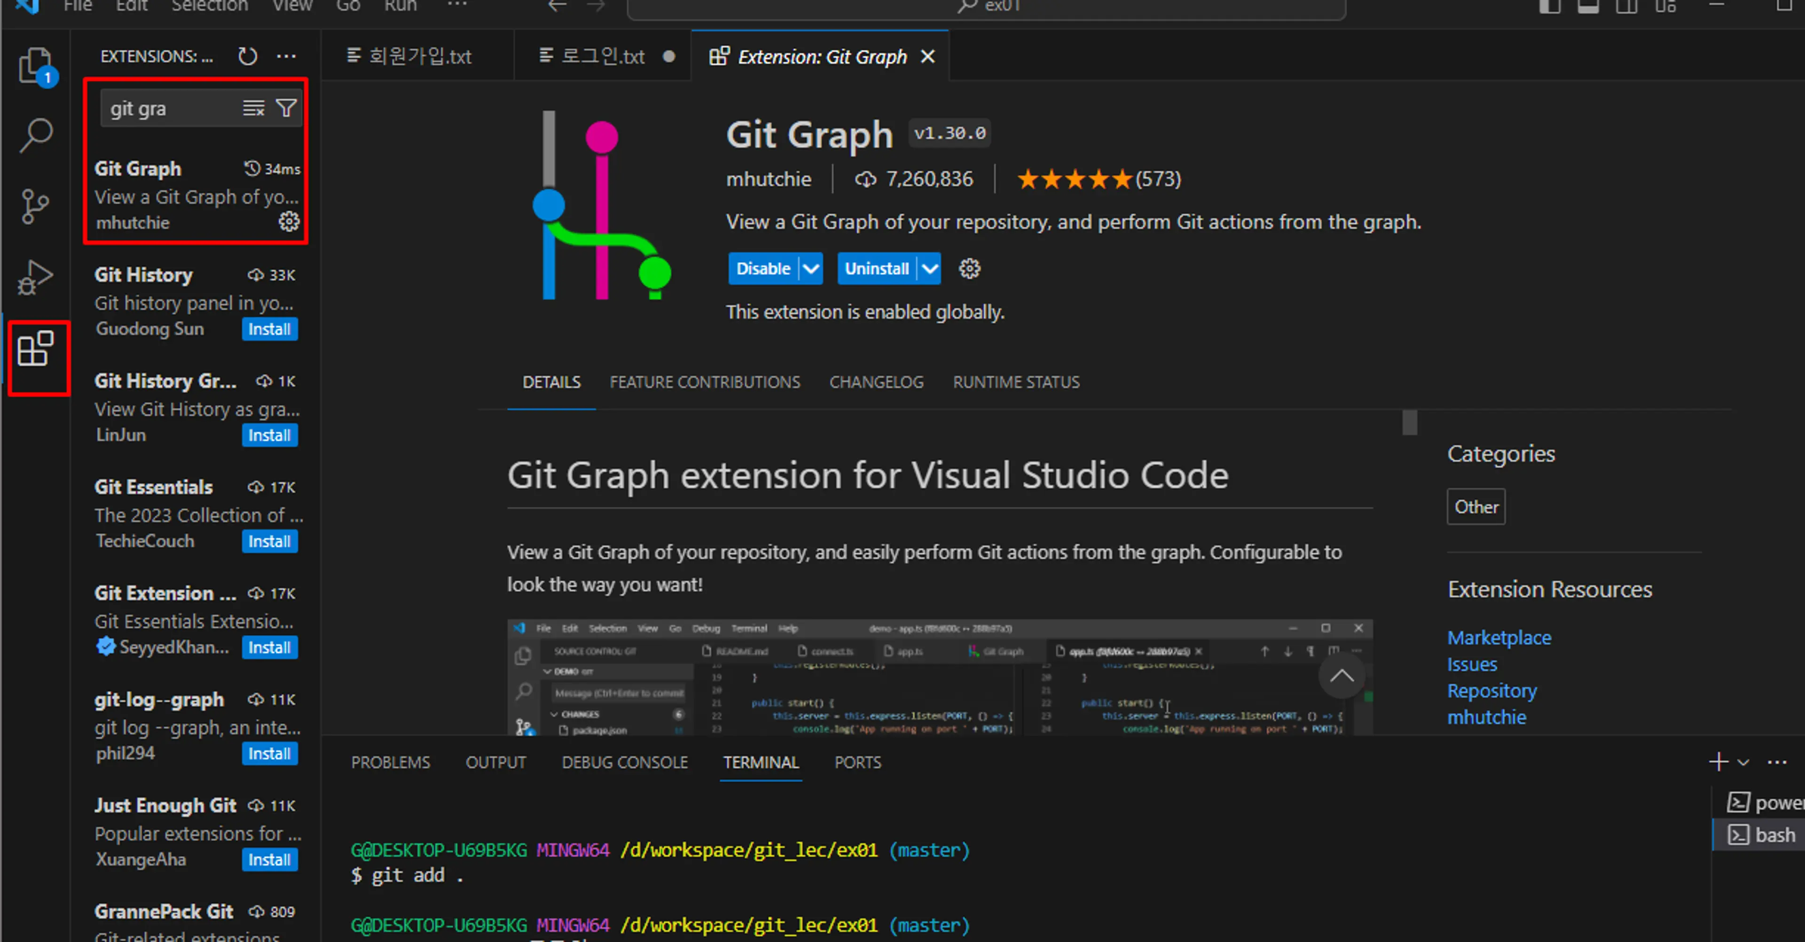Click the command center search box

point(987,7)
